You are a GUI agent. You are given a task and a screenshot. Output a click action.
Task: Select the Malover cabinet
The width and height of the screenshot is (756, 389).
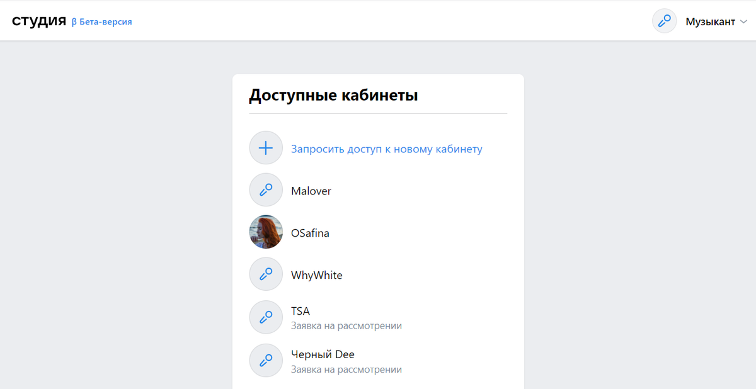(x=311, y=190)
